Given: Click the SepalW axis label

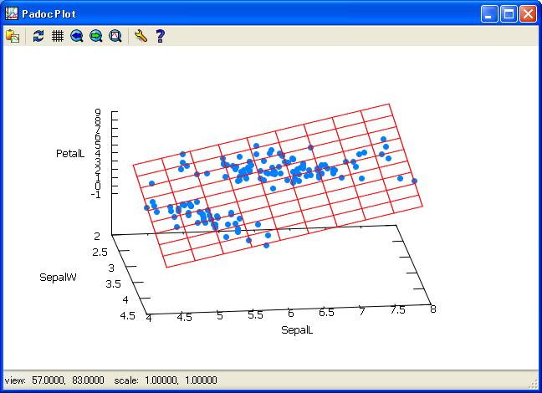Looking at the screenshot, I should 59,277.
